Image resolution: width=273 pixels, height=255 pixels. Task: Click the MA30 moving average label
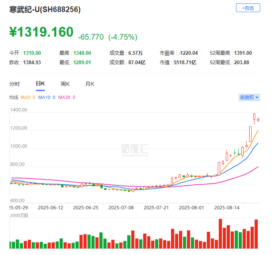[66, 97]
